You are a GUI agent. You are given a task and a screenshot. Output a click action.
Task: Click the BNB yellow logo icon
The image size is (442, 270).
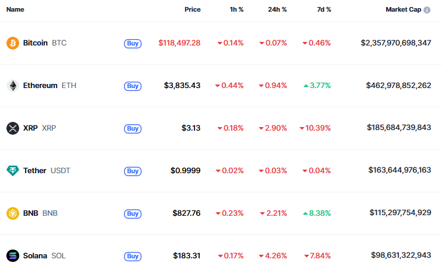coord(13,213)
